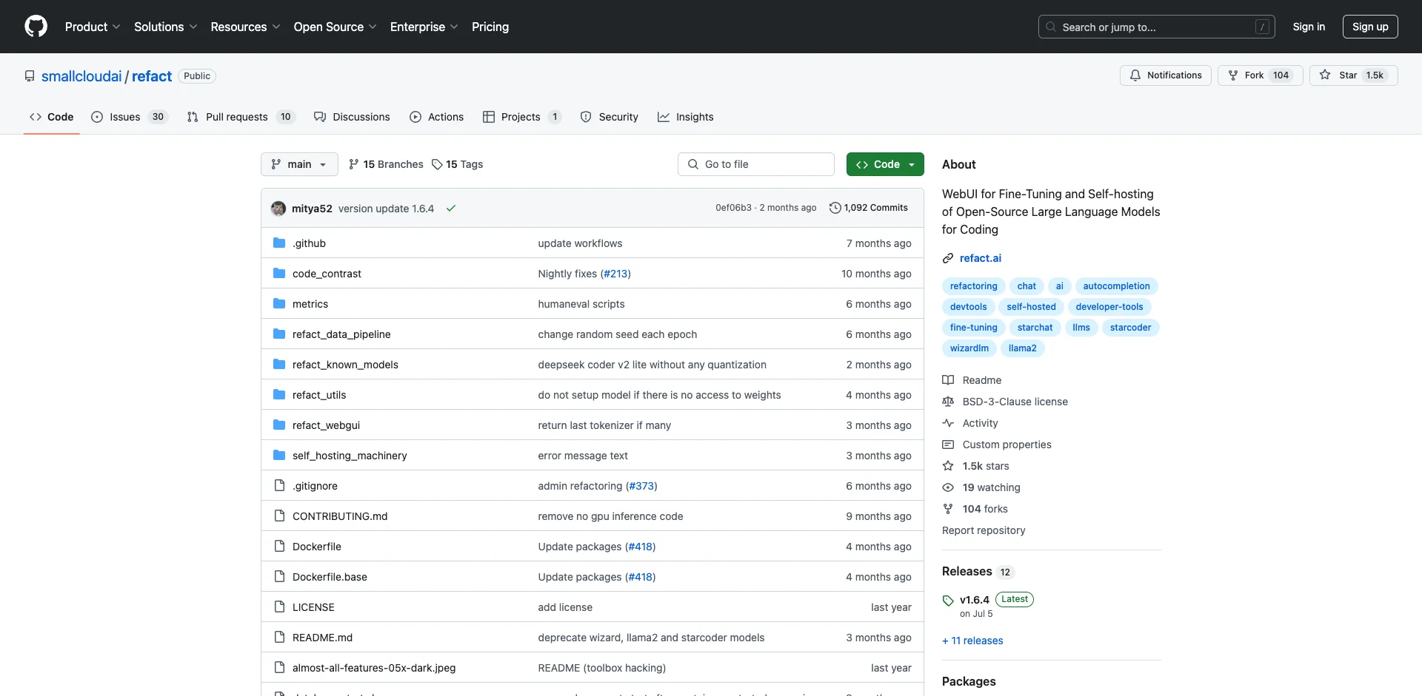
Task: Click the LICENSE file icon
Action: pos(279,607)
